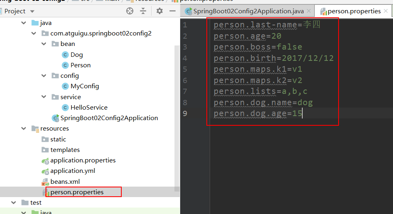Click the bean package folder icon

55,44
